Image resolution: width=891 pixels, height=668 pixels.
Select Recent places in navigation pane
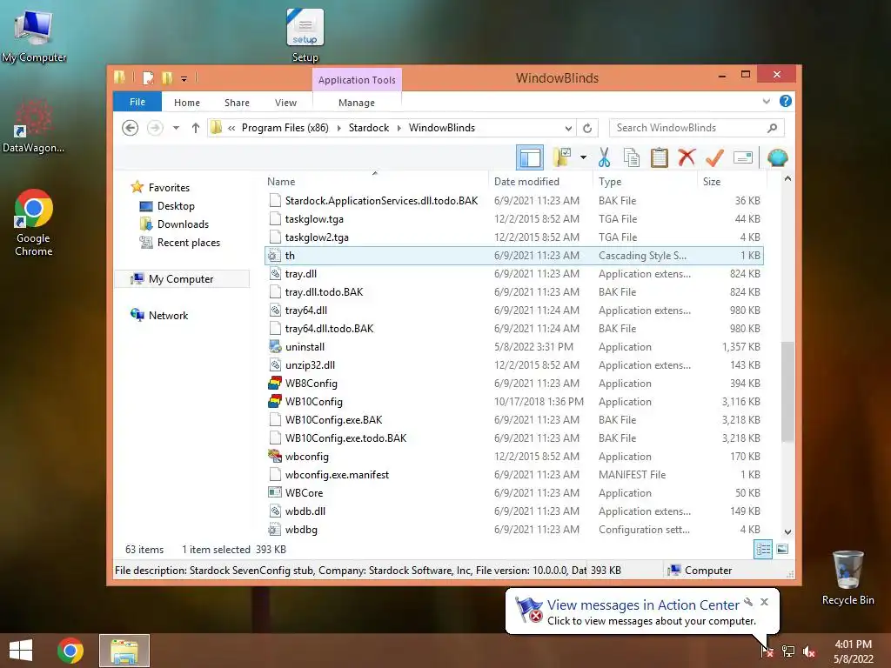[188, 243]
